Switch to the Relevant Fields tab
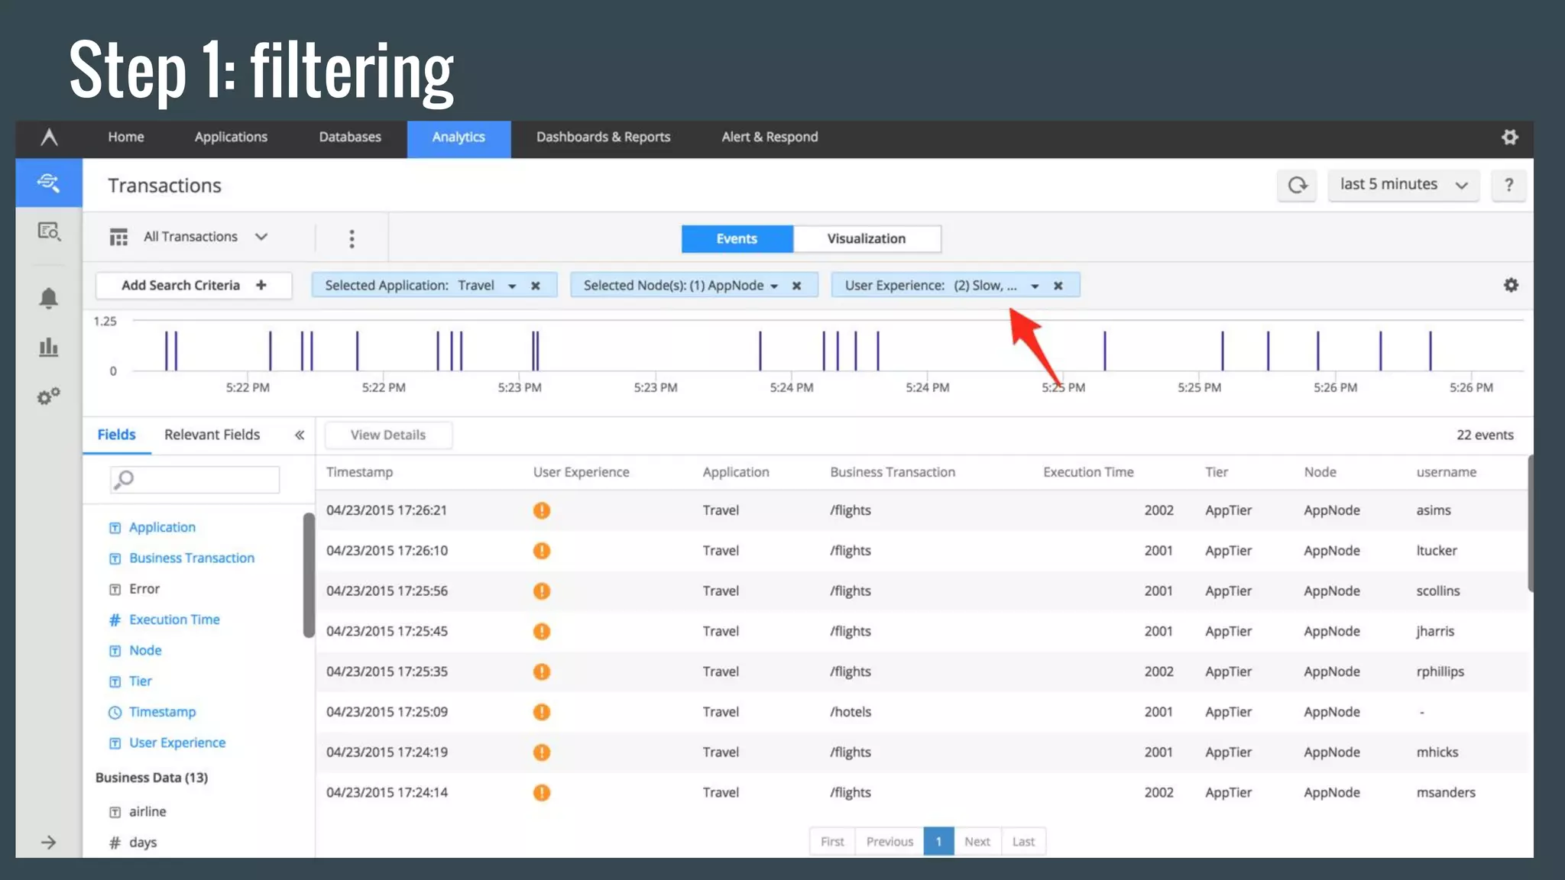 click(x=212, y=435)
